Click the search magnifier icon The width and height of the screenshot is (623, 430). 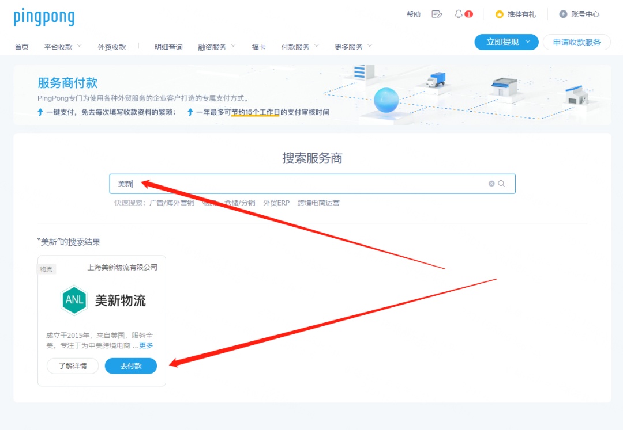(x=501, y=184)
